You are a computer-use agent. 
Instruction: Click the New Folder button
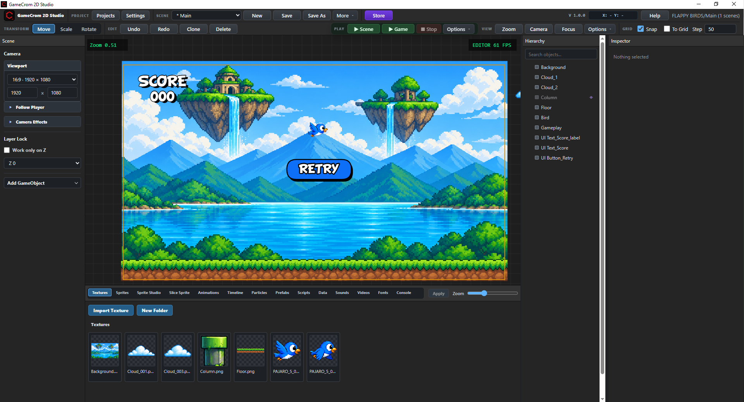[x=155, y=310]
